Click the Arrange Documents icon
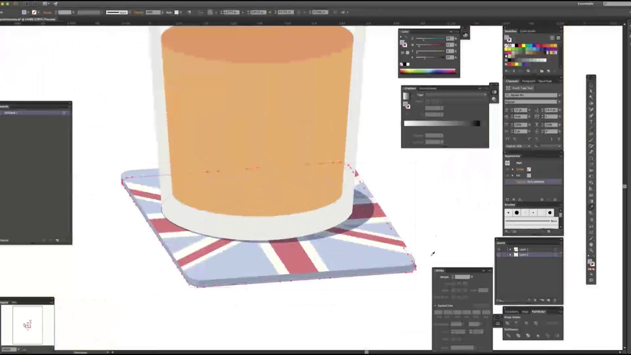631x355 pixels. [x=45, y=3]
